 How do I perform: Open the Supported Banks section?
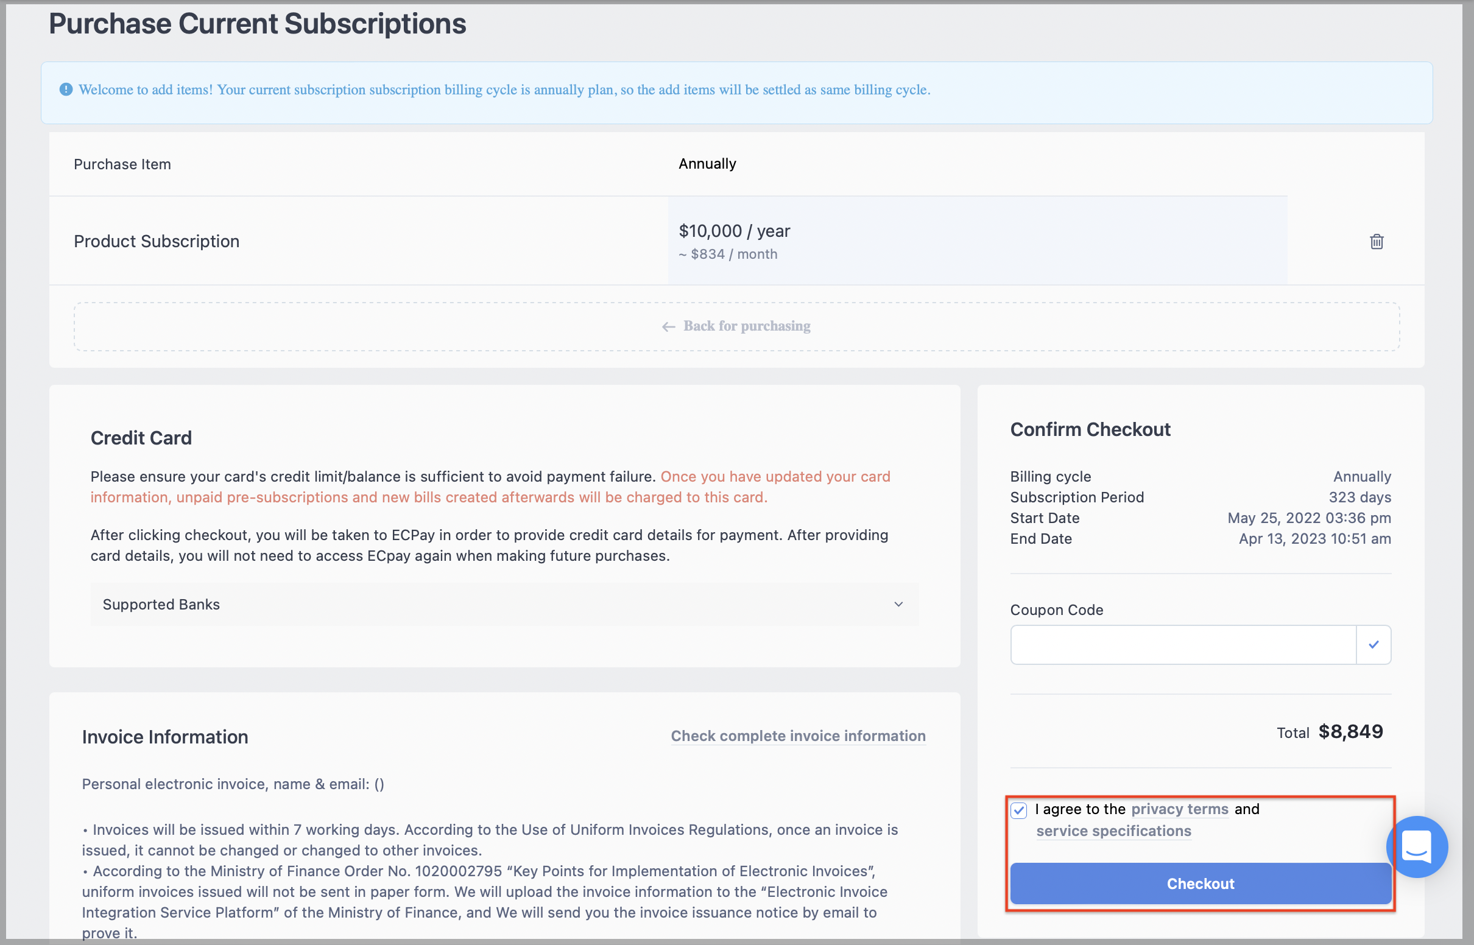(504, 605)
